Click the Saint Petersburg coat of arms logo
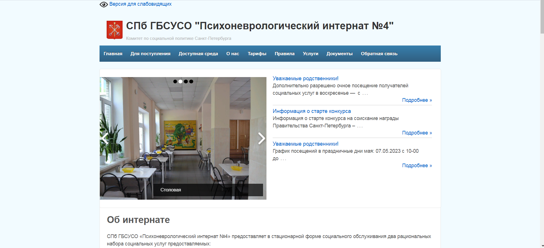Viewport: 544px width, 248px height. point(114,30)
